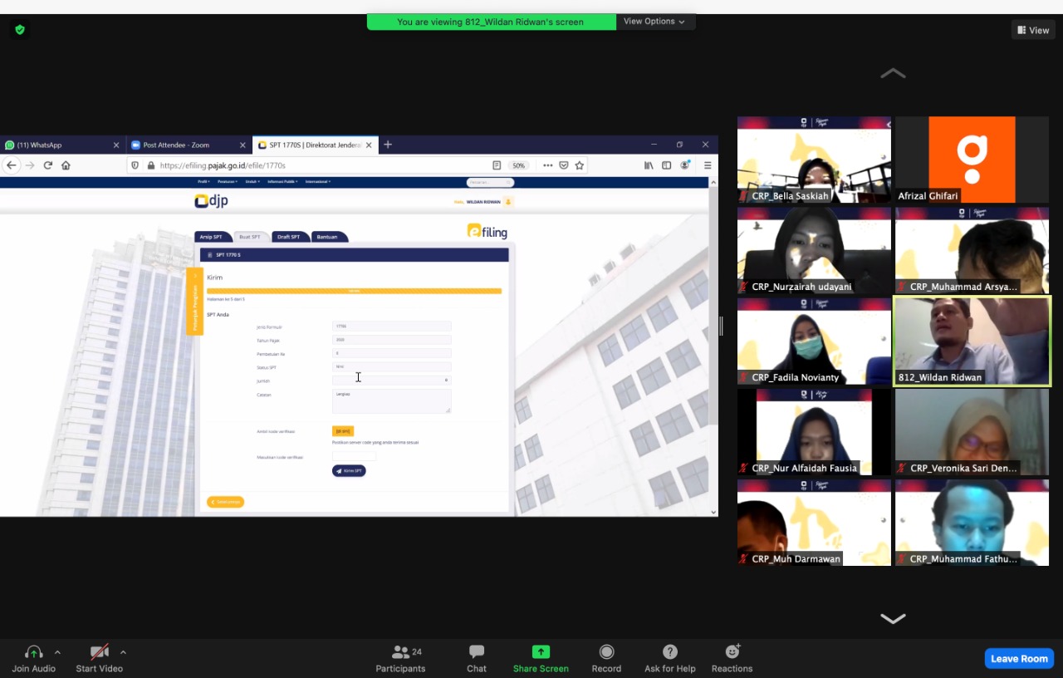Viewport: 1063px width, 678px height.
Task: Click the Ask for Help icon
Action: click(669, 653)
